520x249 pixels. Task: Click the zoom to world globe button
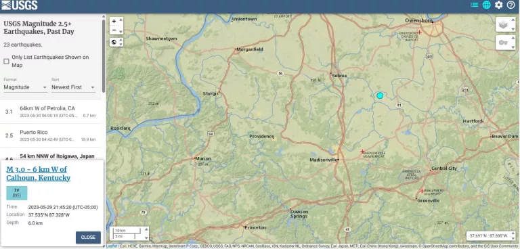pyautogui.click(x=114, y=42)
